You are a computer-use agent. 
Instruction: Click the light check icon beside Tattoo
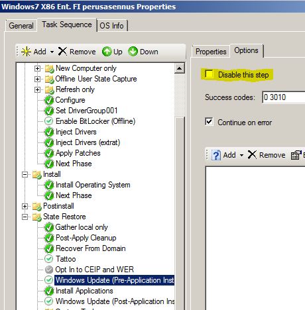pos(48,259)
